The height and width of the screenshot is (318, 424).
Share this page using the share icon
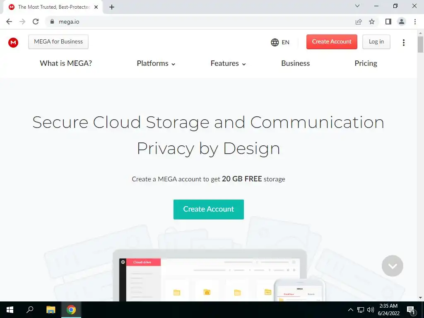pyautogui.click(x=359, y=22)
